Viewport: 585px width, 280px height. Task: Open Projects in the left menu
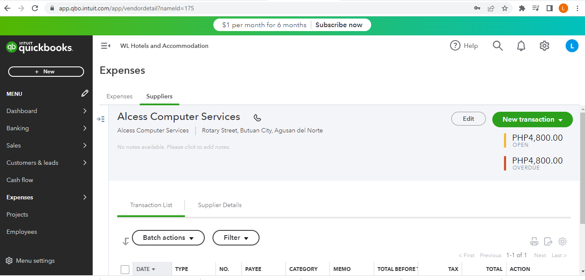(x=17, y=214)
